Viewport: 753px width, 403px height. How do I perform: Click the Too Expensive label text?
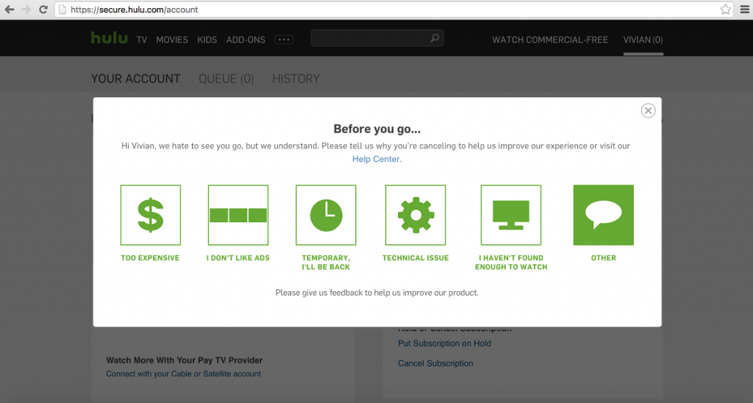[x=150, y=258]
